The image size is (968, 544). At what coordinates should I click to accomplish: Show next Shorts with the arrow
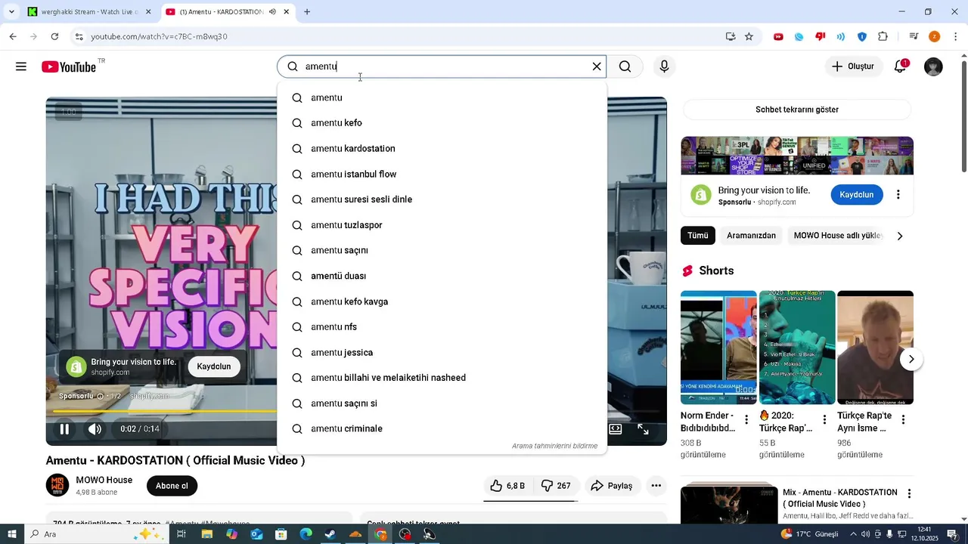[x=911, y=359]
